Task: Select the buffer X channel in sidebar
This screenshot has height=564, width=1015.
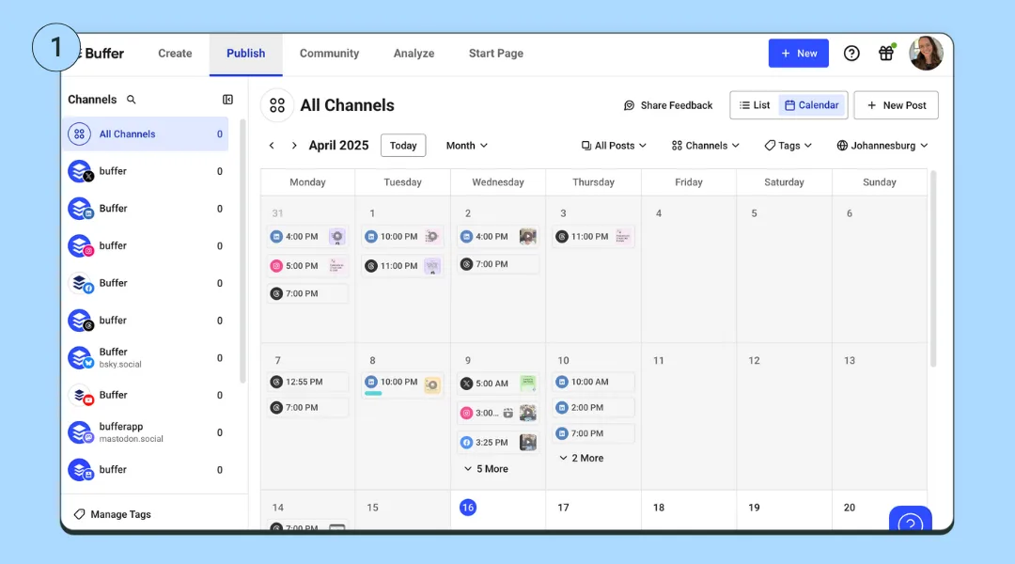Action: (113, 171)
